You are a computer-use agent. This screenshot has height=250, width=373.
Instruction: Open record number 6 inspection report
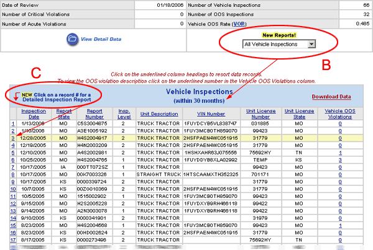coord(13,160)
